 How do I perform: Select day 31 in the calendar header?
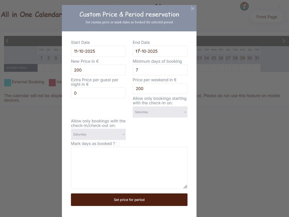257,58
